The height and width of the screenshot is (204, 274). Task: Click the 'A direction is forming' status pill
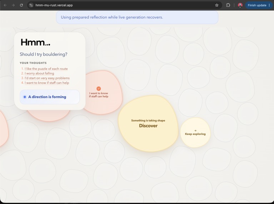tap(50, 97)
